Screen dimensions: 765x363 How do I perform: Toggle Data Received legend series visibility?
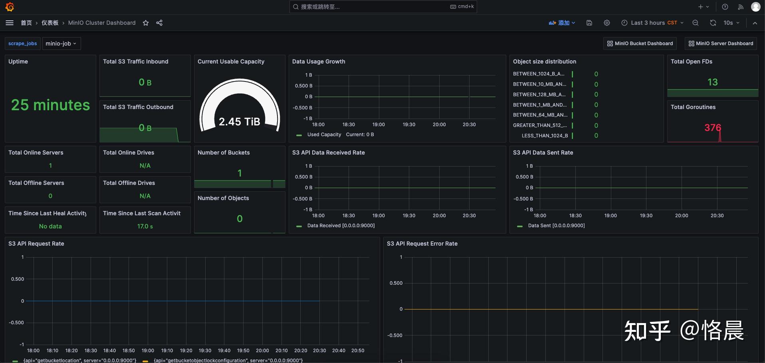pyautogui.click(x=341, y=226)
